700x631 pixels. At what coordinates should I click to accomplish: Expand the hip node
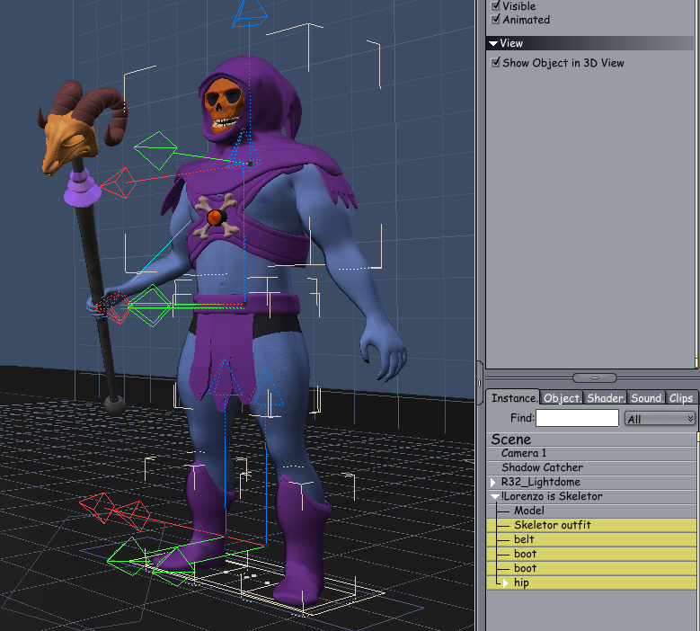pyautogui.click(x=505, y=582)
